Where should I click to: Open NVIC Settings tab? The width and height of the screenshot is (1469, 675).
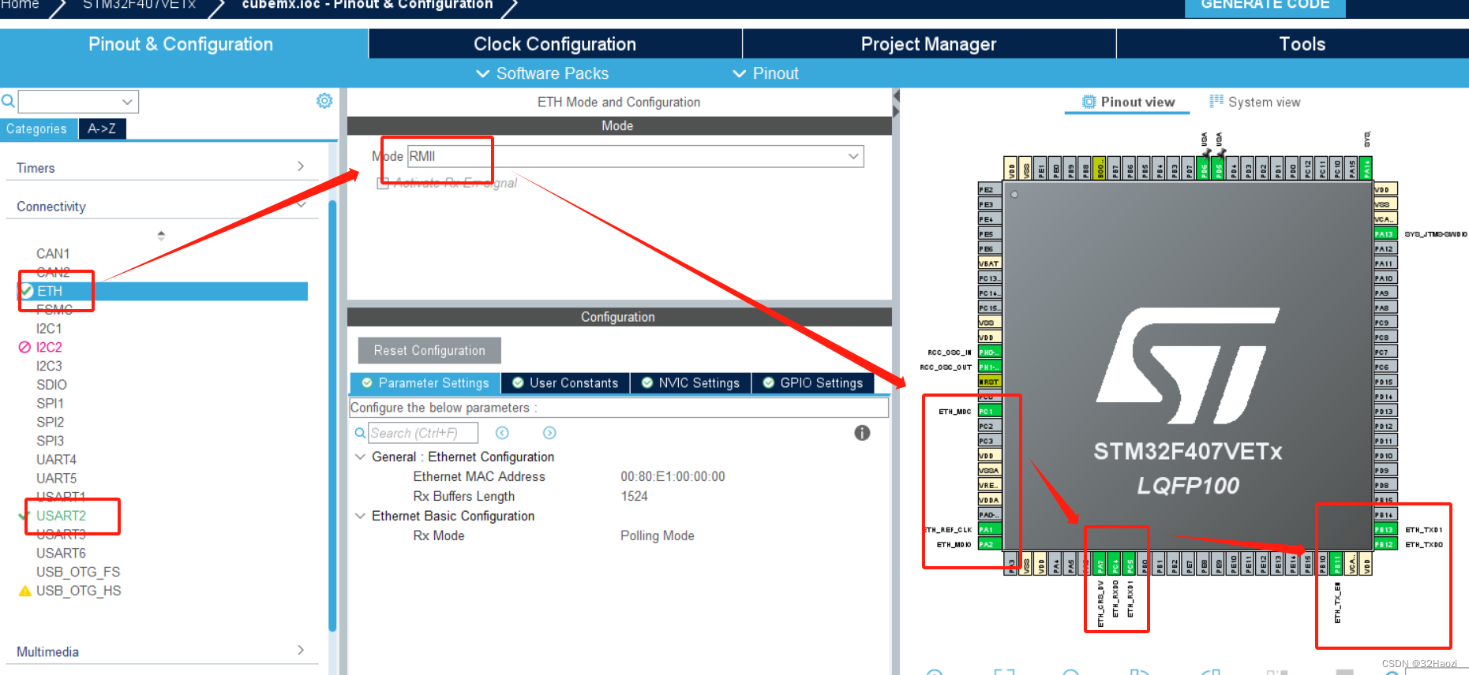(691, 382)
